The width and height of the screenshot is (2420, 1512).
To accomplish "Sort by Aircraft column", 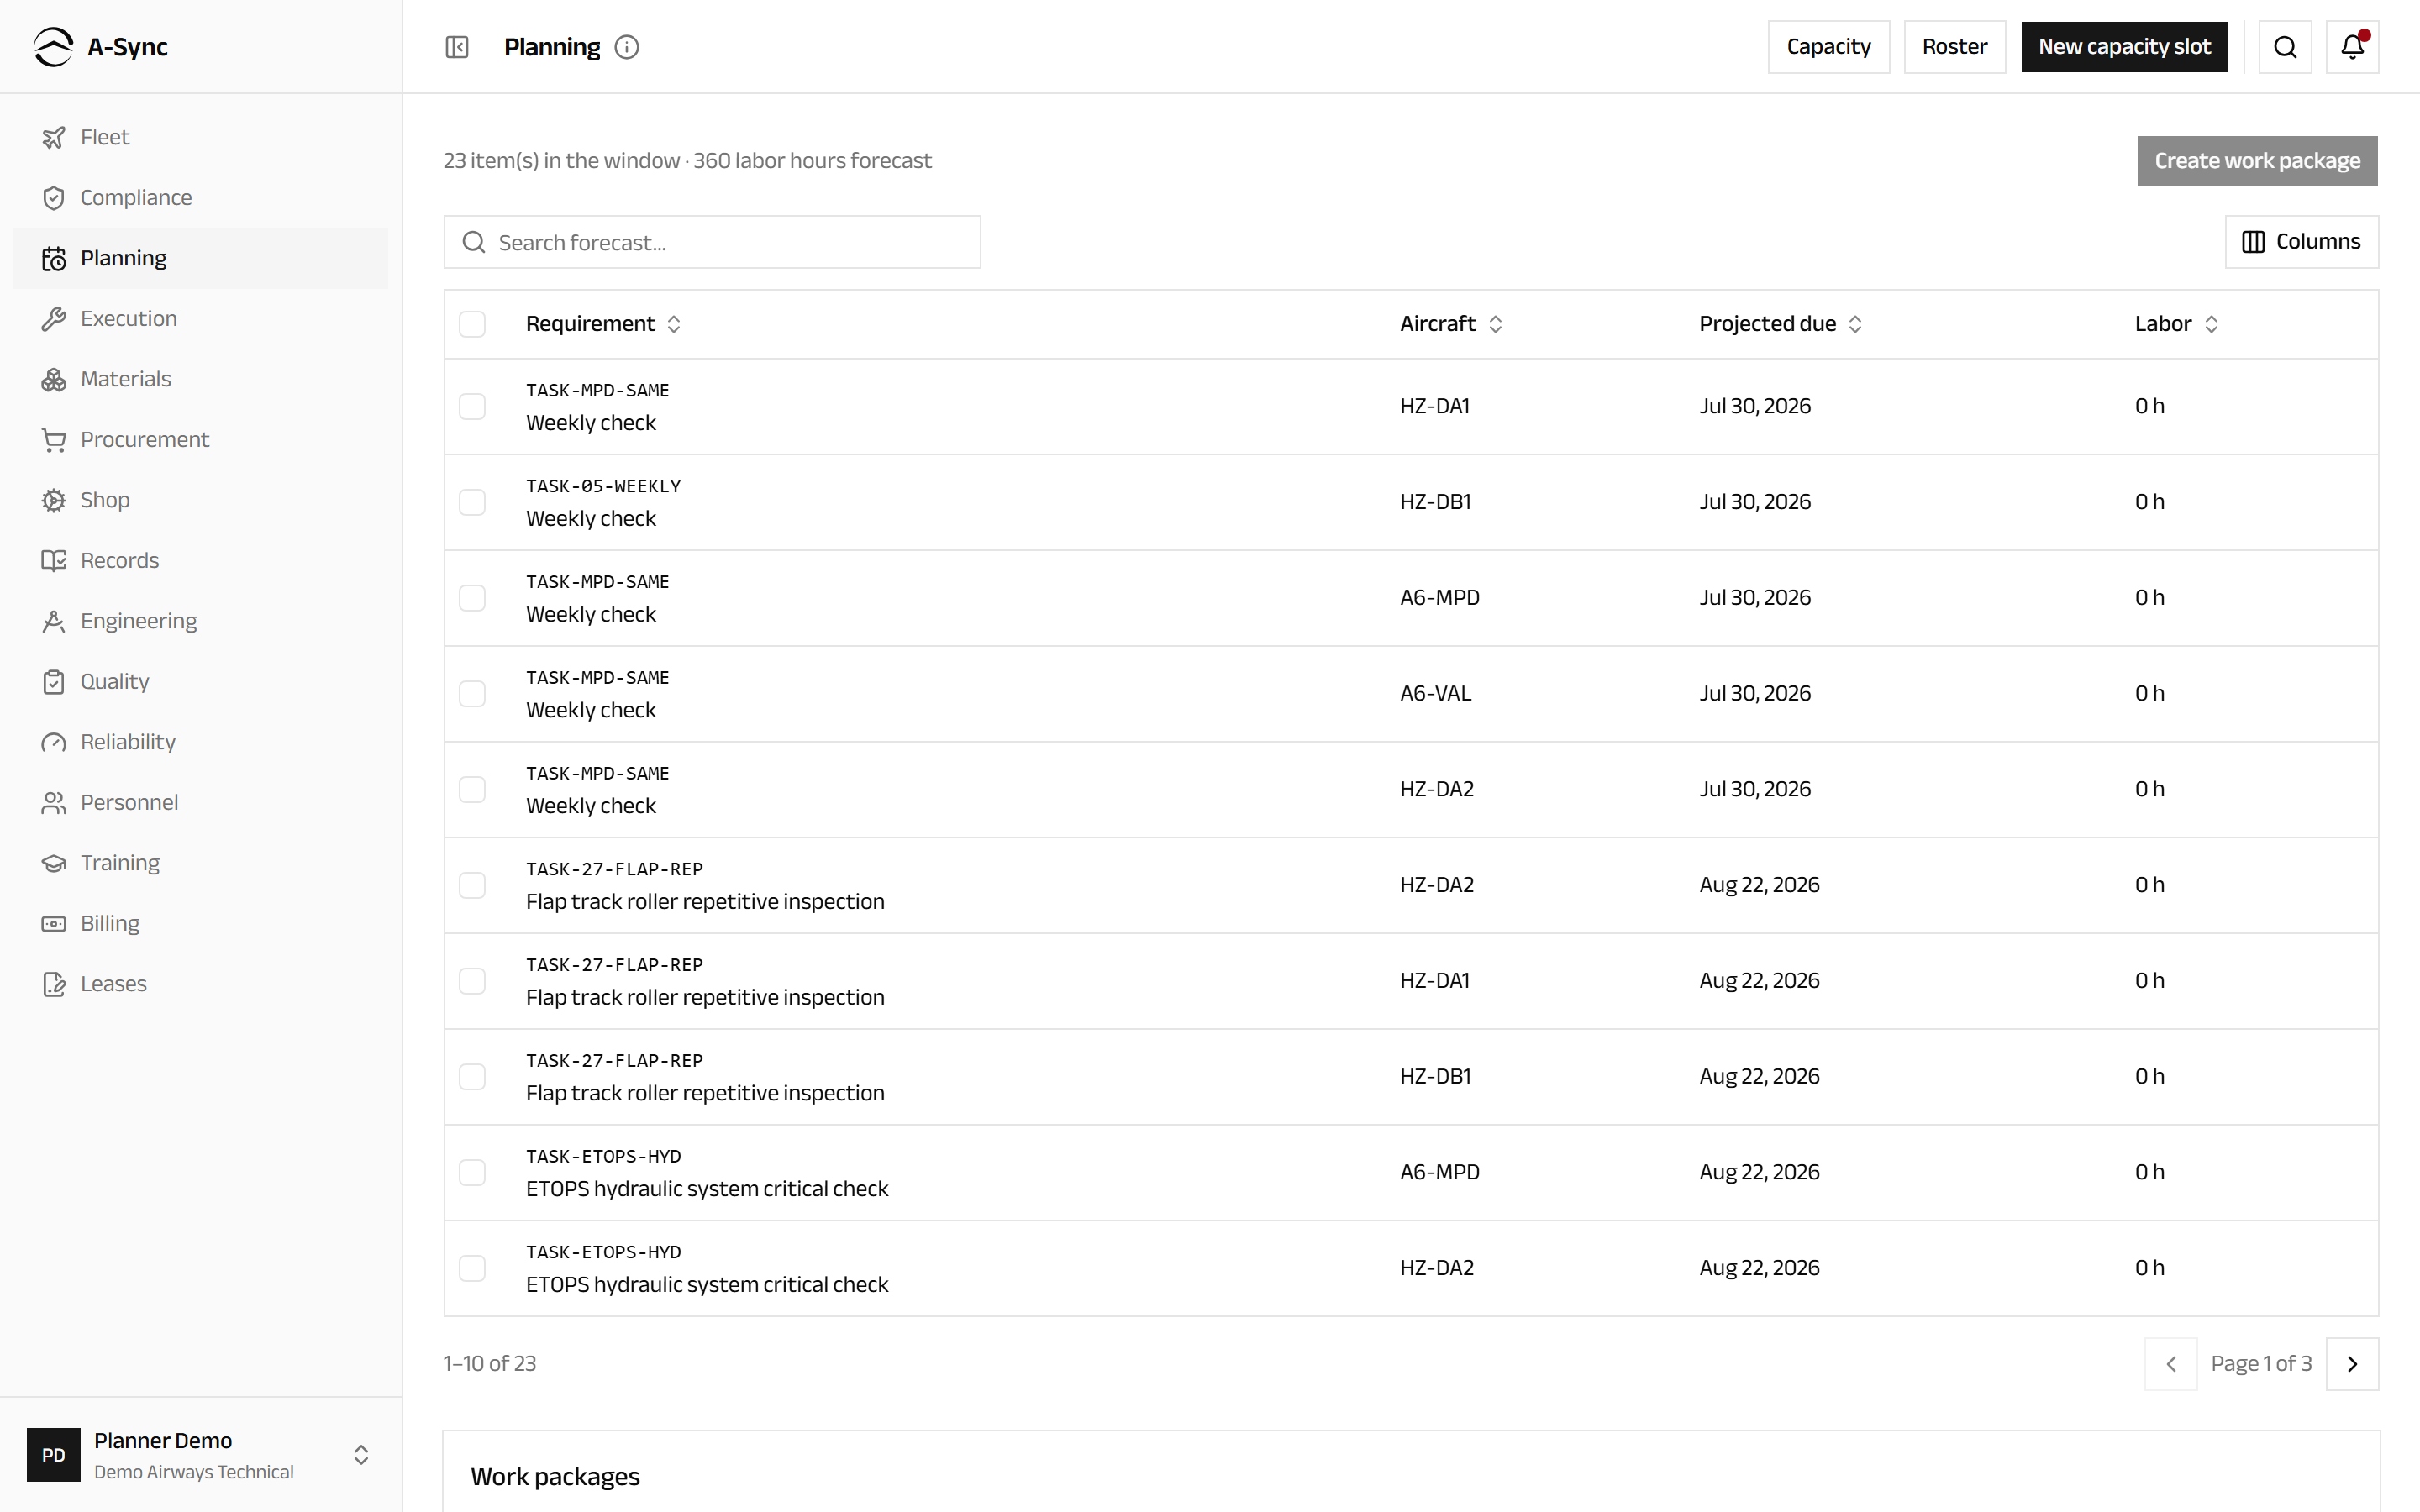I will (1451, 324).
